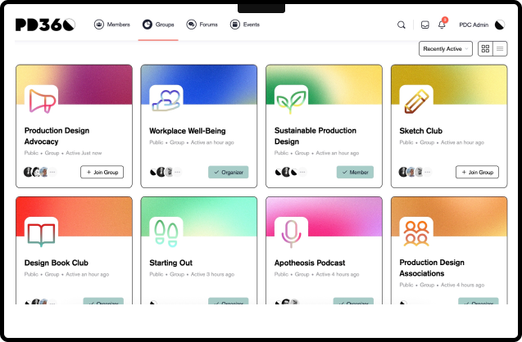Open the Forums tab
The height and width of the screenshot is (342, 522).
coord(202,25)
